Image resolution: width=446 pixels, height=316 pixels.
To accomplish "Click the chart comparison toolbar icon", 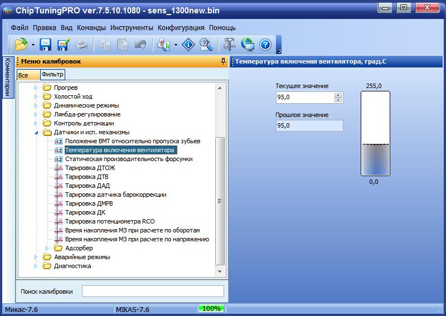I will coord(163,45).
